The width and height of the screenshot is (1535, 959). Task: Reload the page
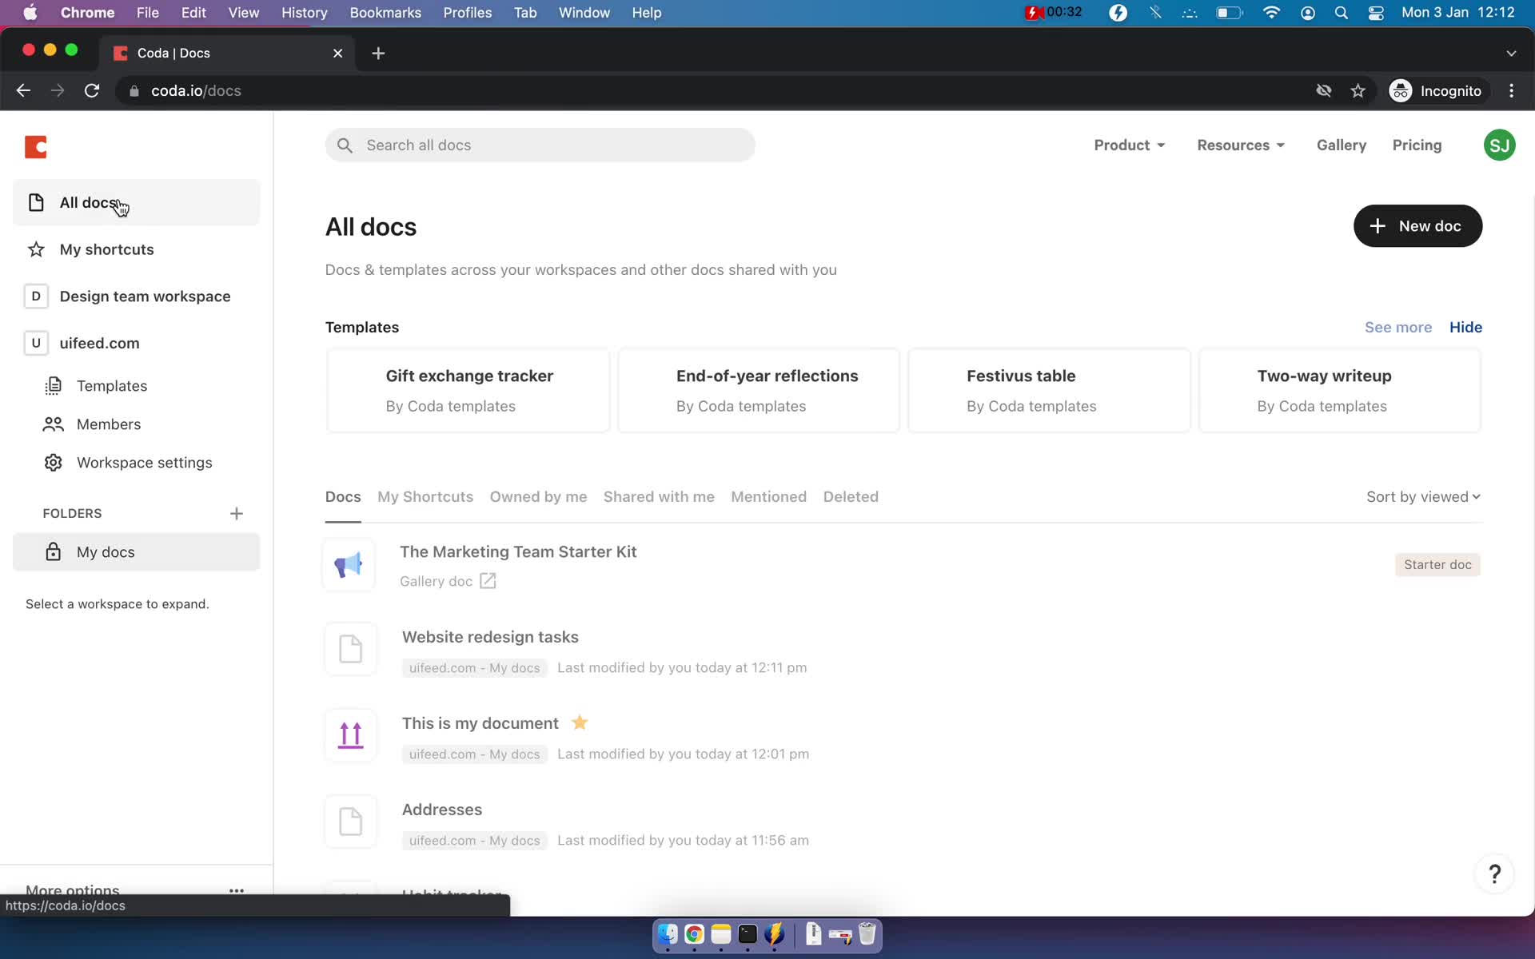coord(92,91)
